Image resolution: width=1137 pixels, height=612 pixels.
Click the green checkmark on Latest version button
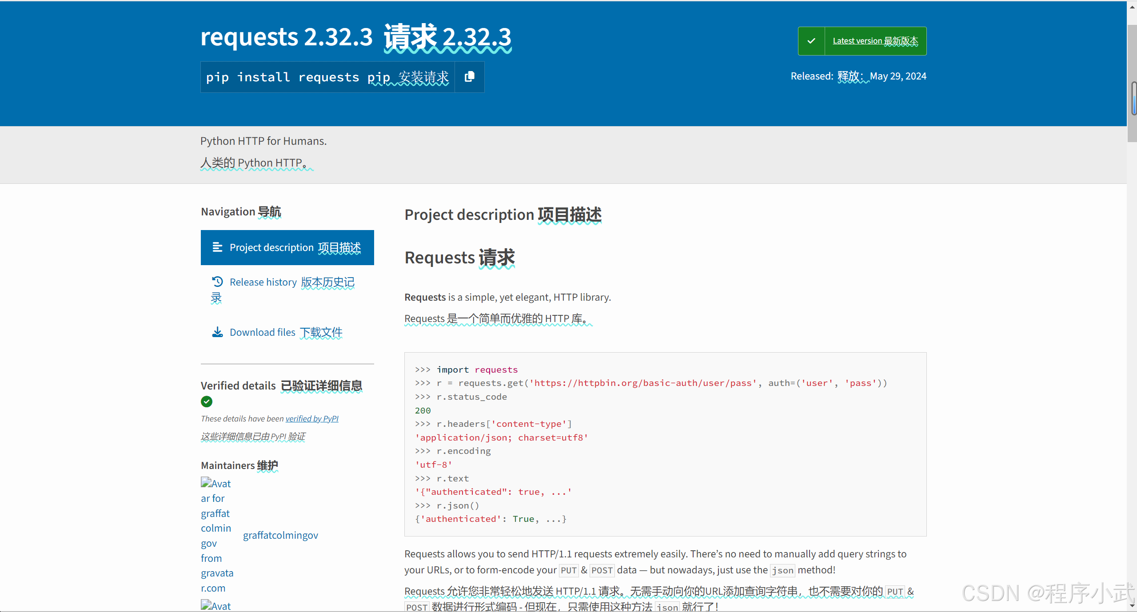pyautogui.click(x=811, y=41)
